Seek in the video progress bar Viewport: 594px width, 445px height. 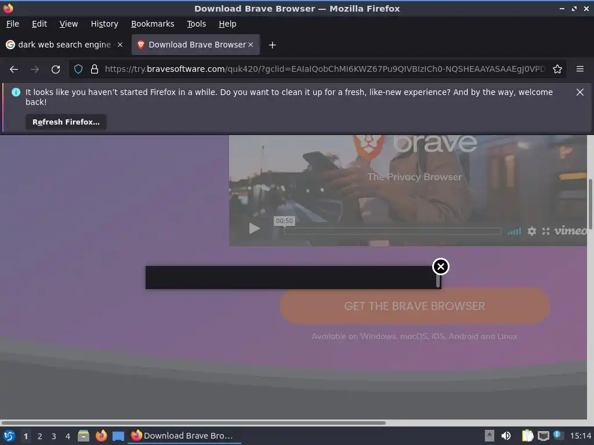tap(393, 231)
